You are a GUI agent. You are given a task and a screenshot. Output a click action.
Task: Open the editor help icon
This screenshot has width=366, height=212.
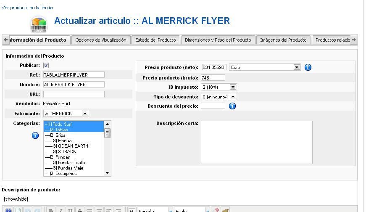pyautogui.click(x=8, y=210)
